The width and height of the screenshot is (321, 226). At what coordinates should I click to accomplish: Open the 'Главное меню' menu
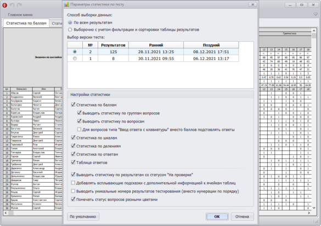point(20,15)
